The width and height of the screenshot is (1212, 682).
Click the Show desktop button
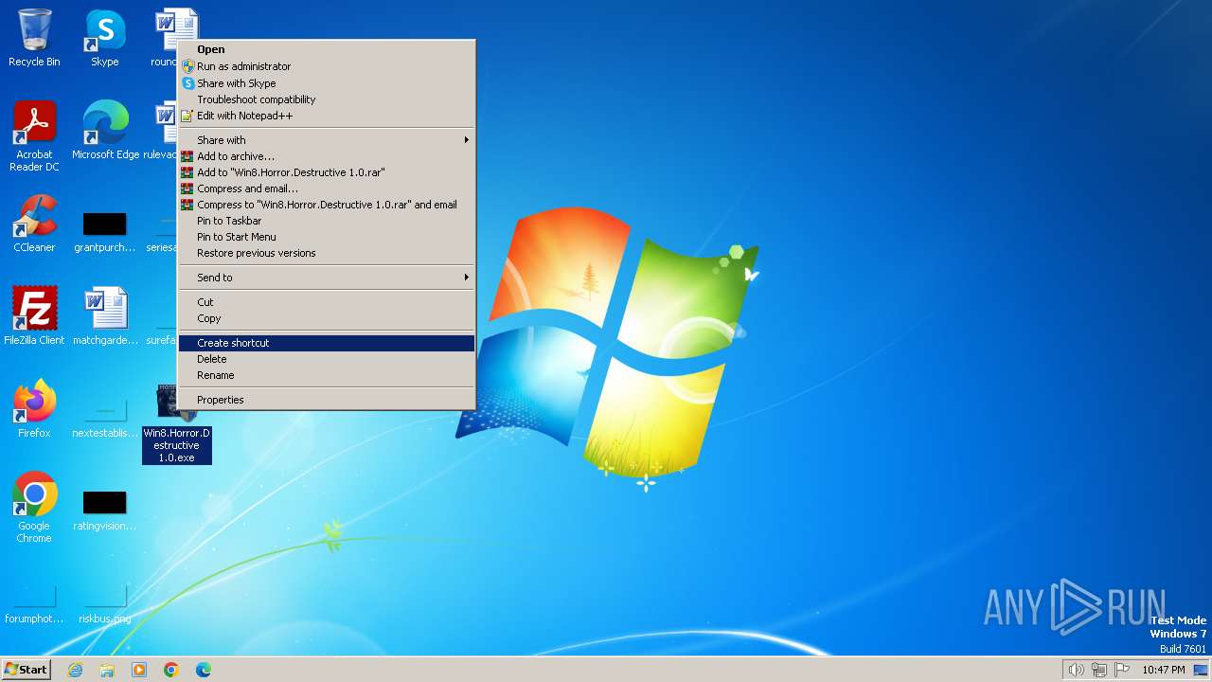pyautogui.click(x=1201, y=670)
